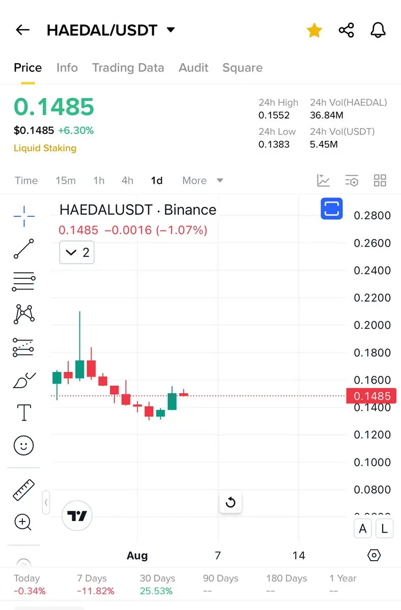Select the 15m interval
The width and height of the screenshot is (401, 610).
click(65, 181)
